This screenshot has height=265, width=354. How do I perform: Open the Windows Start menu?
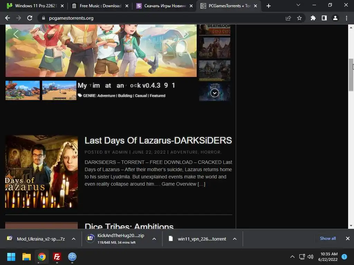click(11, 257)
